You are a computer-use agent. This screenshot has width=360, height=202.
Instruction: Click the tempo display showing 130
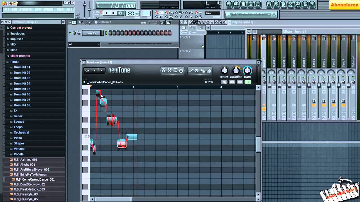(x=133, y=13)
